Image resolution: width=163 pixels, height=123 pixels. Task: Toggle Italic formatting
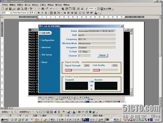coord(42,13)
